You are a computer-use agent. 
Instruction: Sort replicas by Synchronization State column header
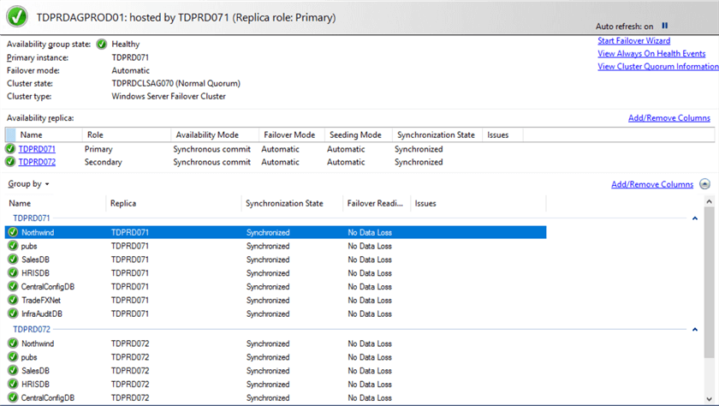tap(434, 135)
